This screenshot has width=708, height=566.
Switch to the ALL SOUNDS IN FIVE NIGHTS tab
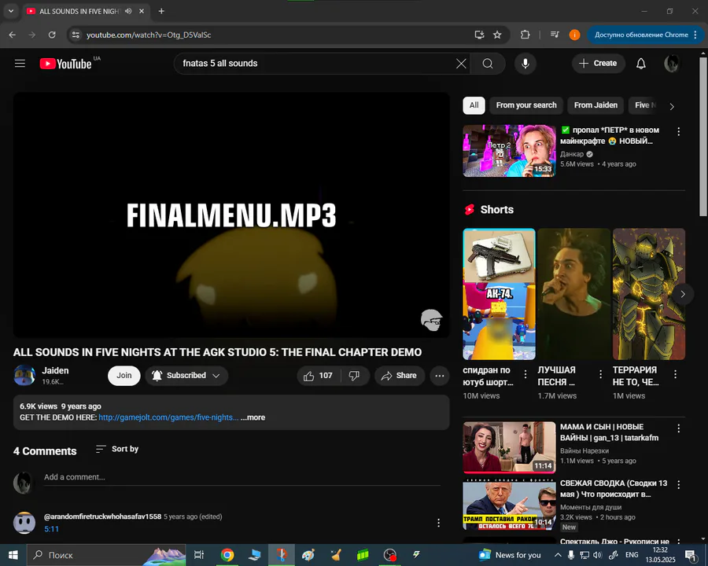pos(86,11)
